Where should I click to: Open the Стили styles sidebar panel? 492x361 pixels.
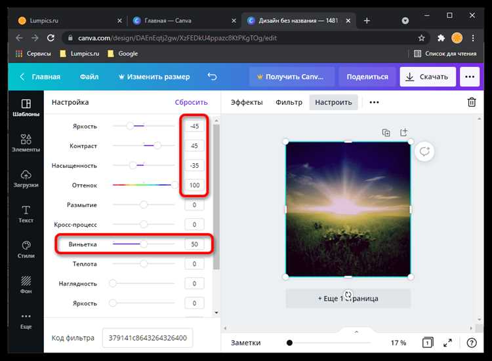click(26, 250)
